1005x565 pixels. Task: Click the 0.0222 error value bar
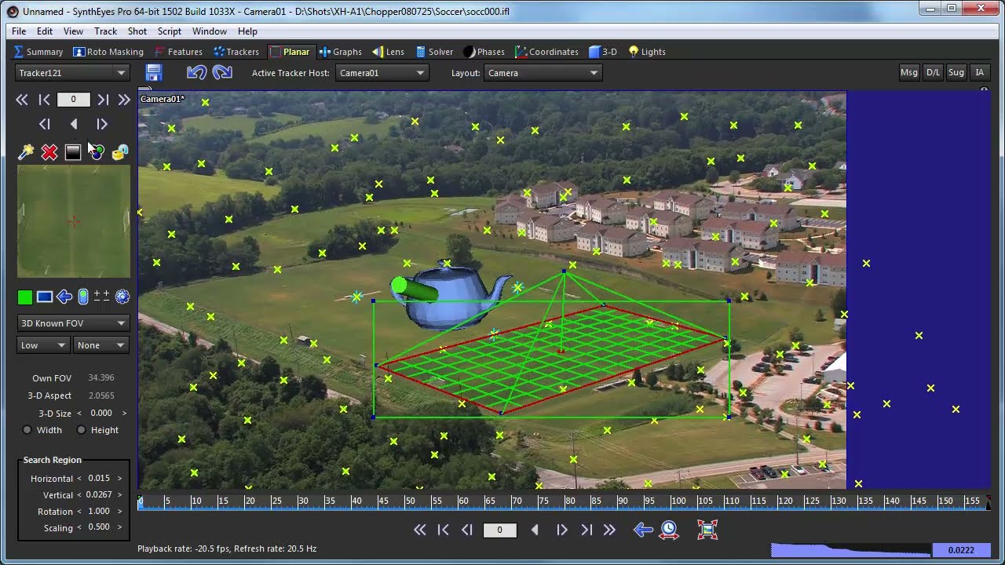coord(961,550)
